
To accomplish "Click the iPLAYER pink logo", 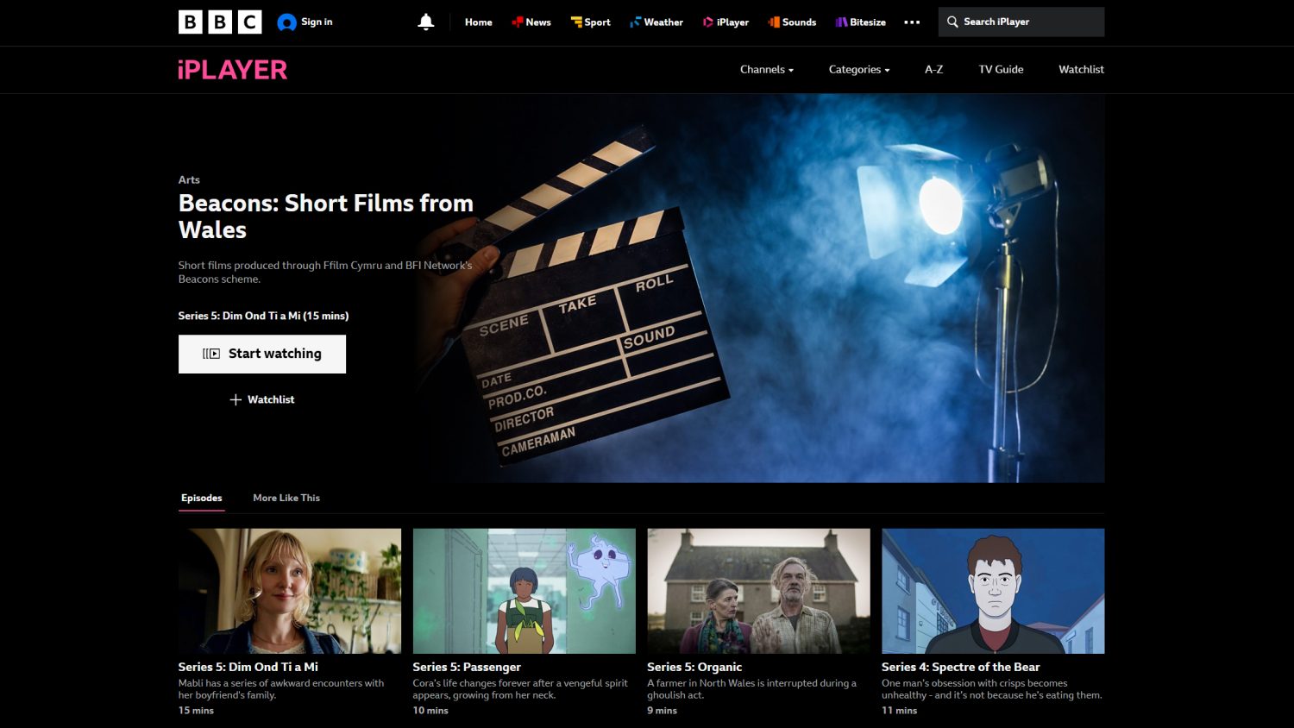I will pos(233,70).
